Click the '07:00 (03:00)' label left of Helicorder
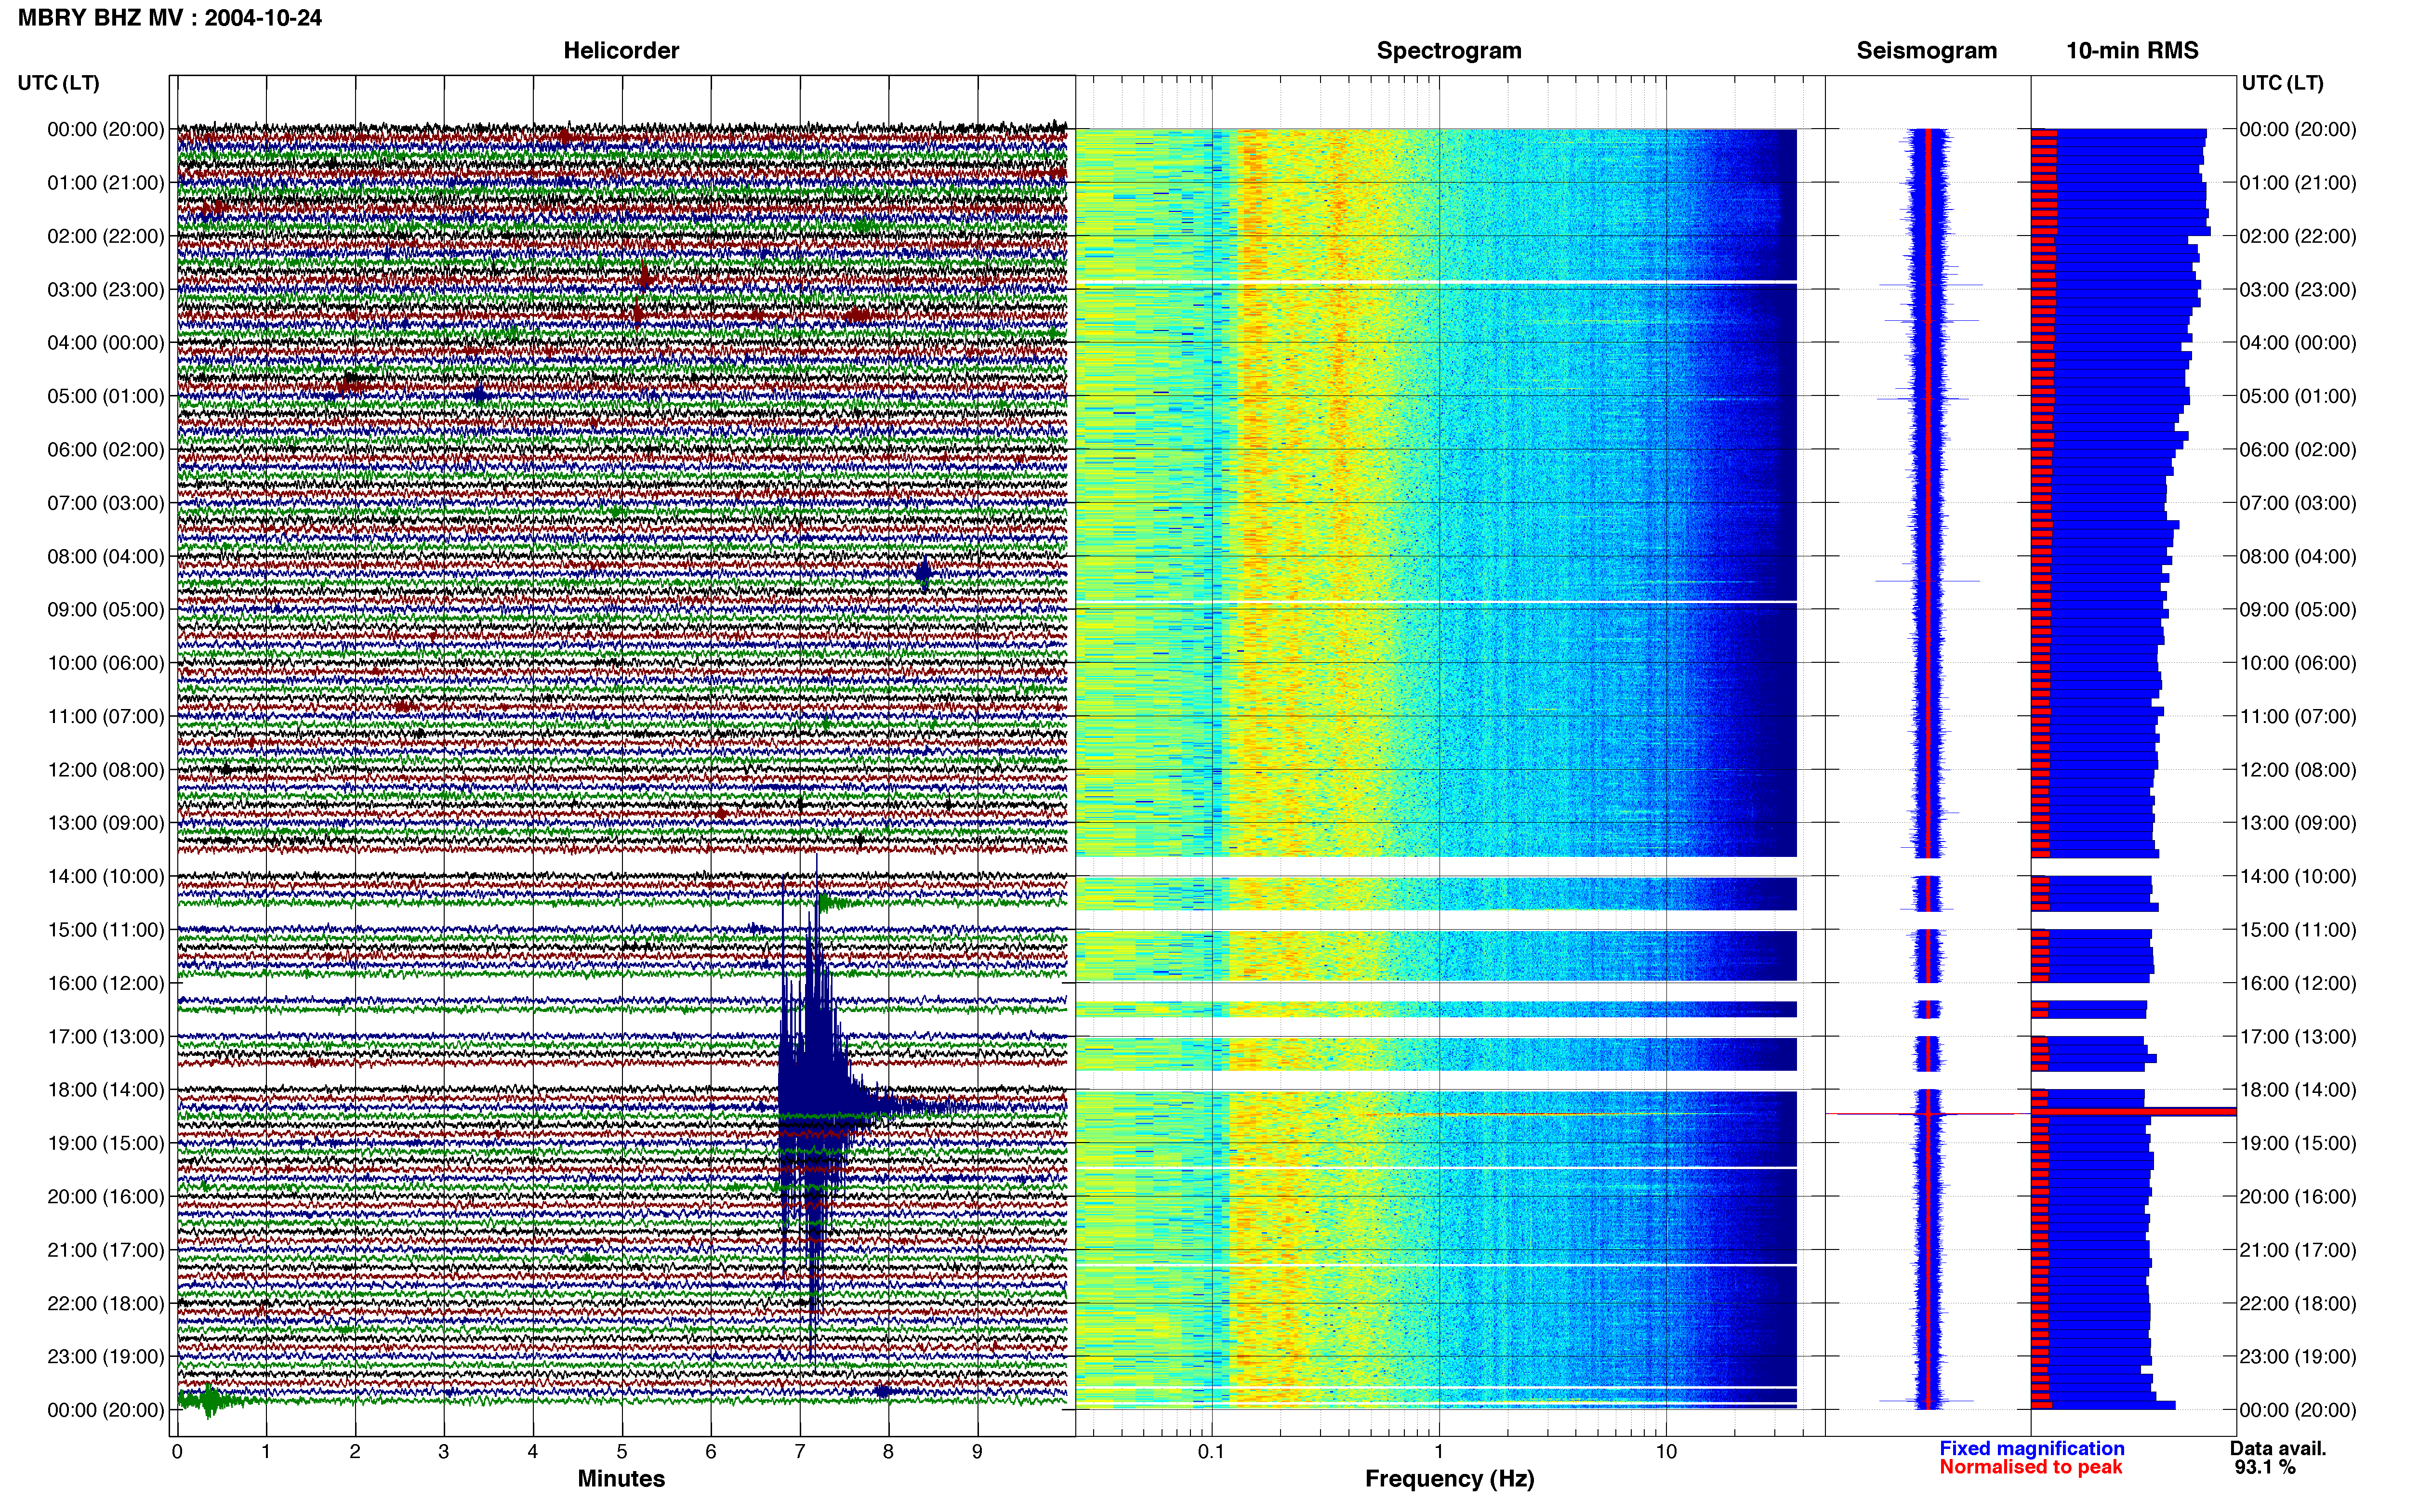The image size is (2418, 1512). coord(106,503)
